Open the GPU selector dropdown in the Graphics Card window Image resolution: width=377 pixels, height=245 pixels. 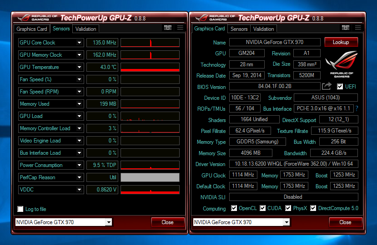pyautogui.click(x=287, y=222)
